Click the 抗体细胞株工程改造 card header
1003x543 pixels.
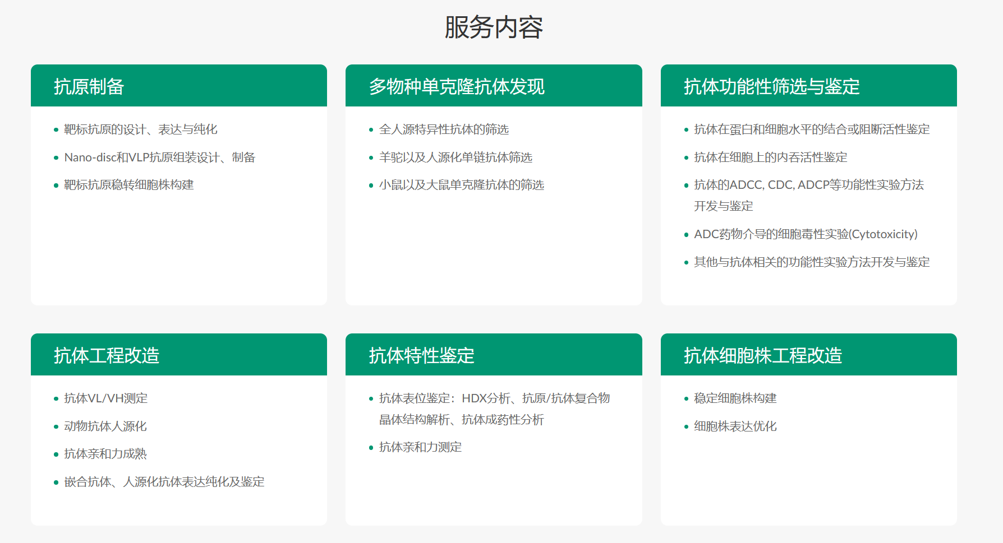(763, 356)
